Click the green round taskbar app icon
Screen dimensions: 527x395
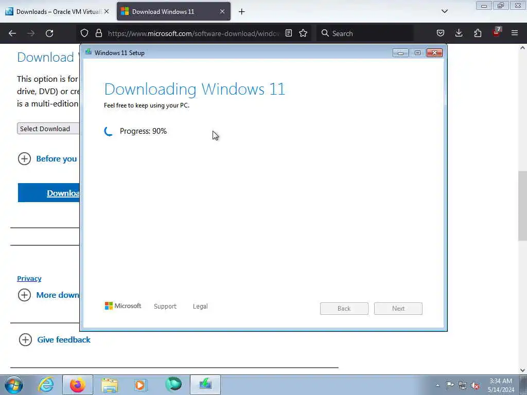[173, 385]
